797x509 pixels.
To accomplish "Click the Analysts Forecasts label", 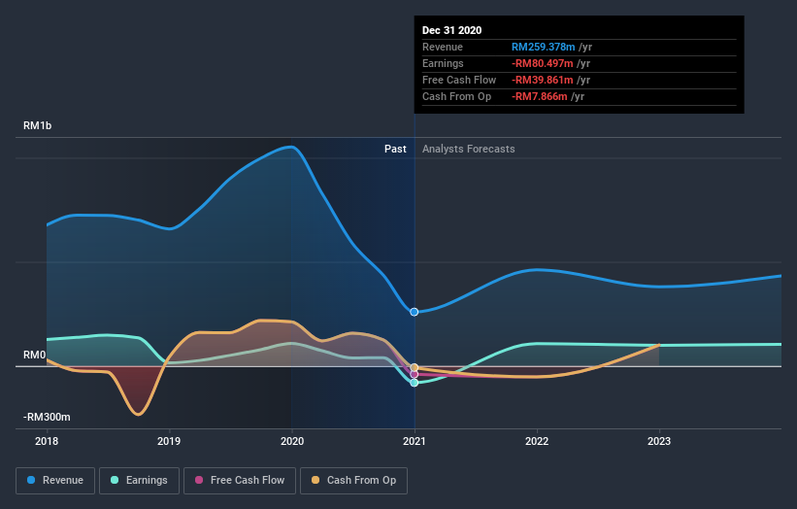I will pos(469,149).
